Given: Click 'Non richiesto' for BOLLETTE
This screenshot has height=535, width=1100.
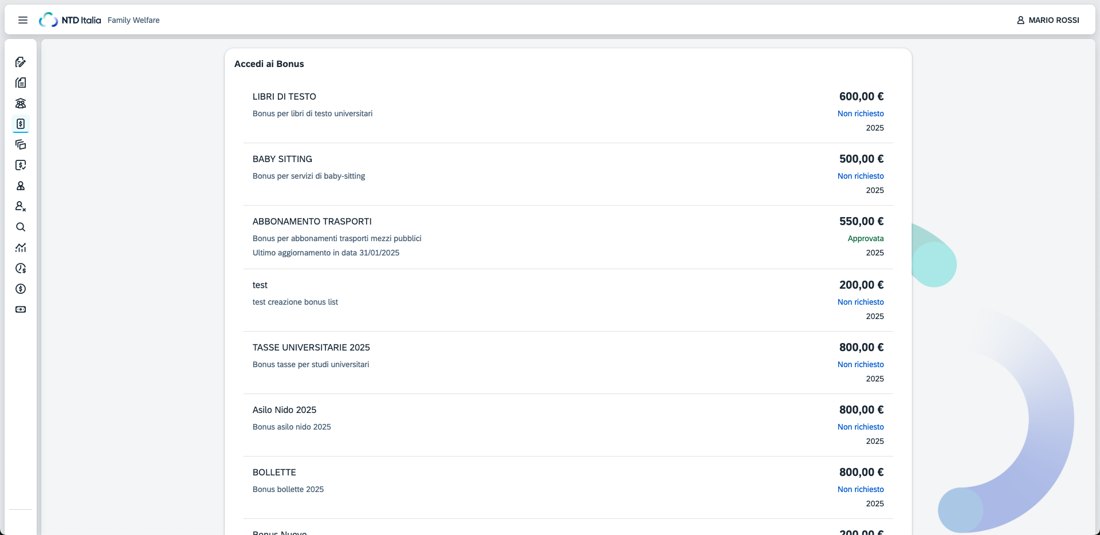Looking at the screenshot, I should point(861,489).
